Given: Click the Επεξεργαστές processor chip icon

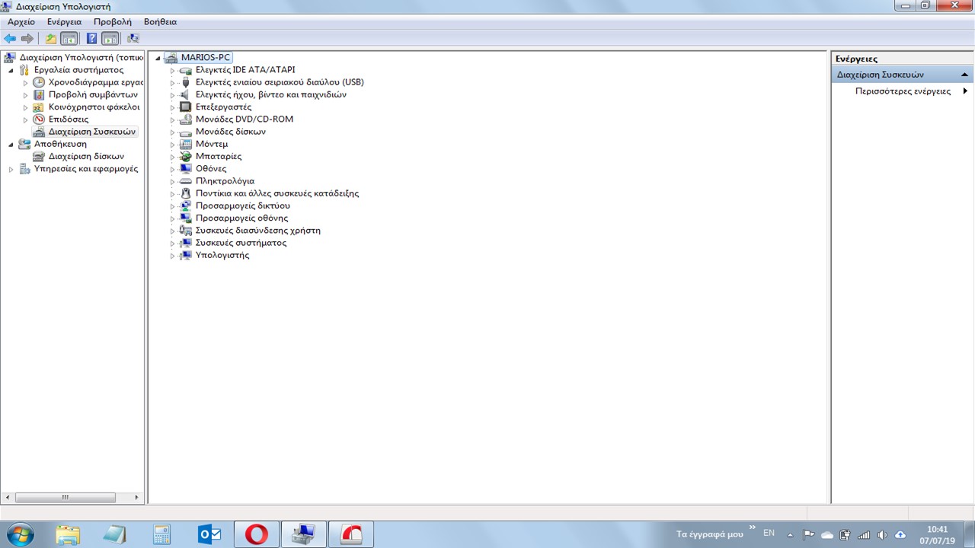Looking at the screenshot, I should 185,107.
